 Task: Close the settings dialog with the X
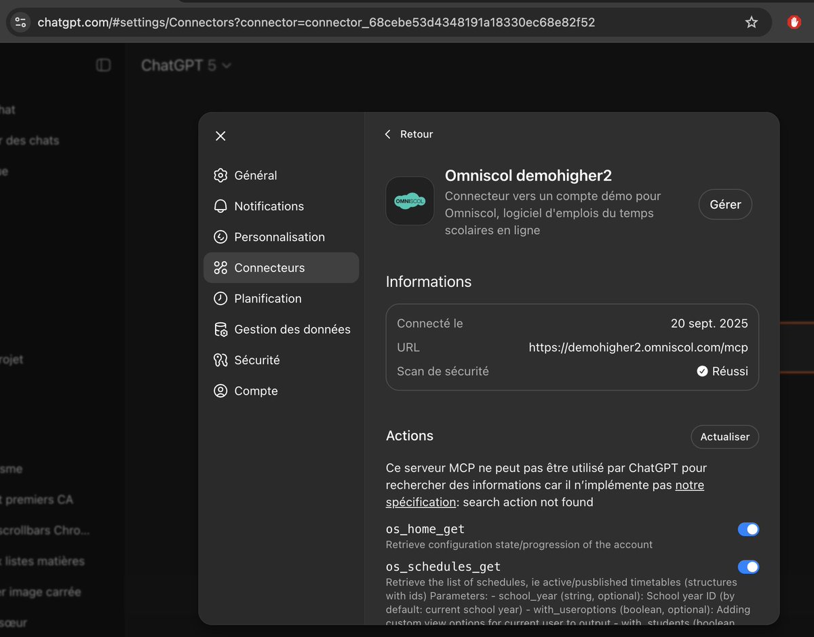point(220,136)
